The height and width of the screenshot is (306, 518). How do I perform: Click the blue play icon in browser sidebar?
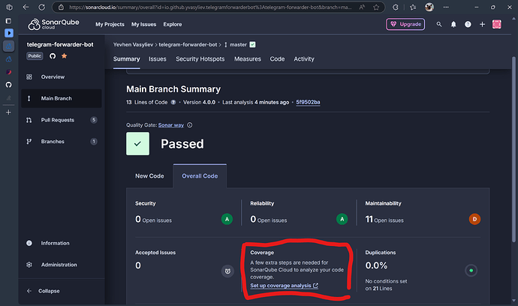(9, 33)
